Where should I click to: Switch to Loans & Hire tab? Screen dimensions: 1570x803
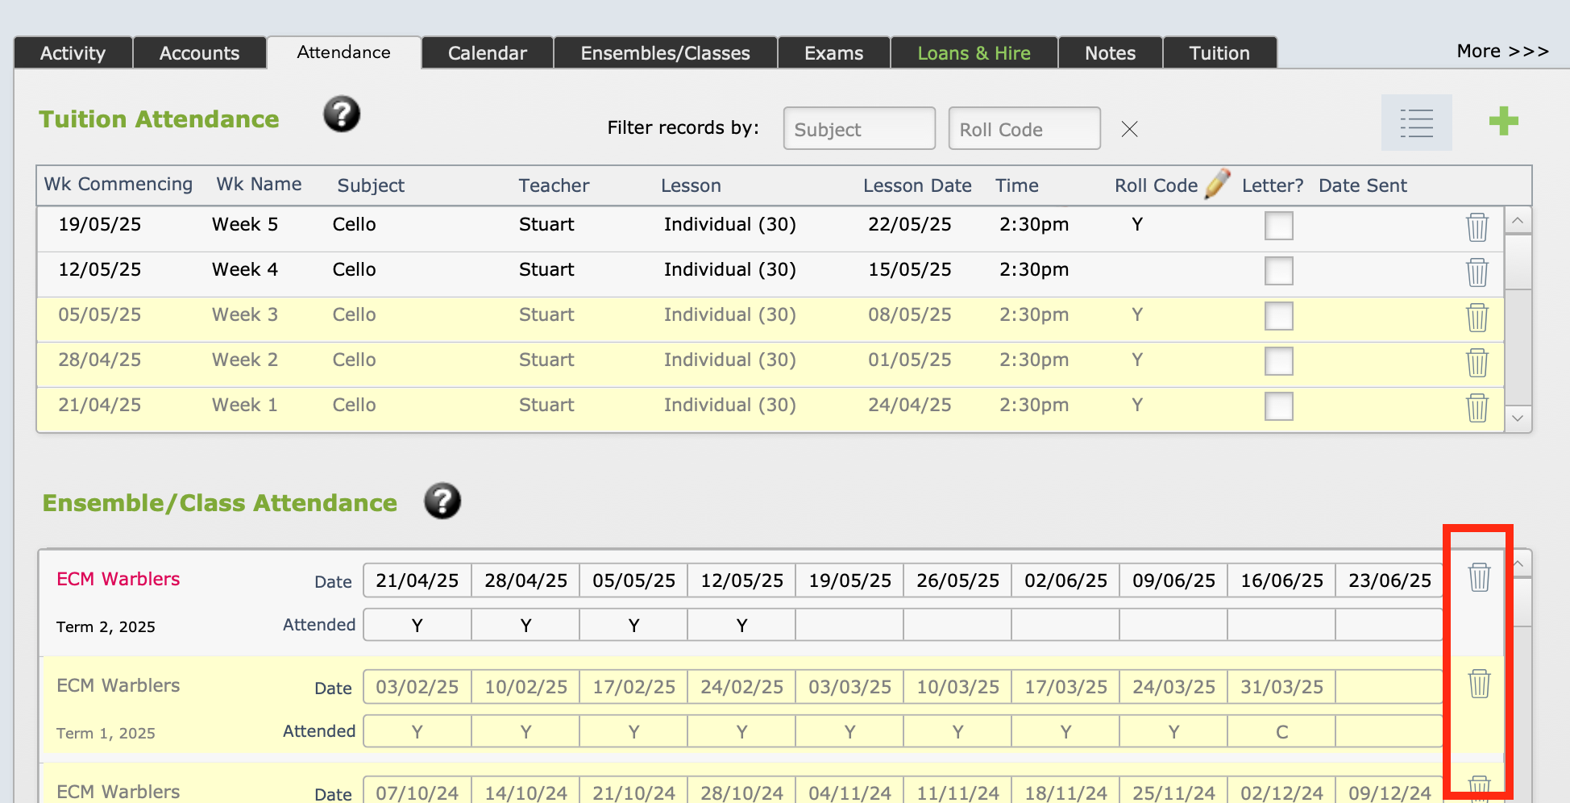(x=974, y=53)
